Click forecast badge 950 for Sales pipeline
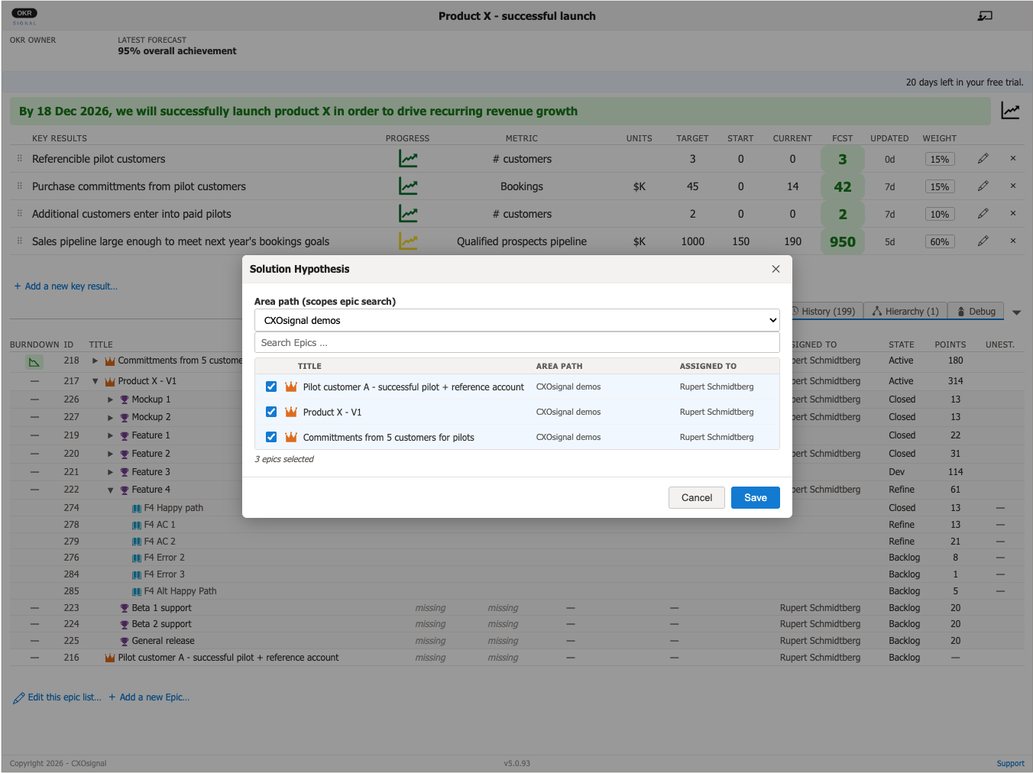This screenshot has height=773, width=1033. click(843, 242)
